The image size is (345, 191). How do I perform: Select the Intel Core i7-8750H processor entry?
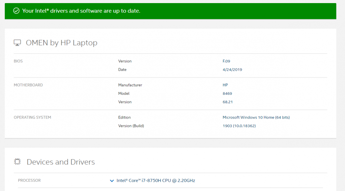tap(156, 181)
